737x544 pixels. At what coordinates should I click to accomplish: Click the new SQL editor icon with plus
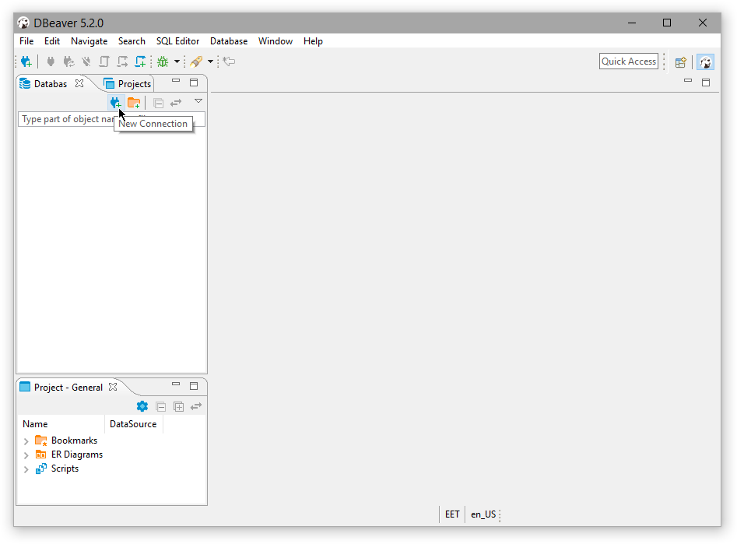[140, 61]
